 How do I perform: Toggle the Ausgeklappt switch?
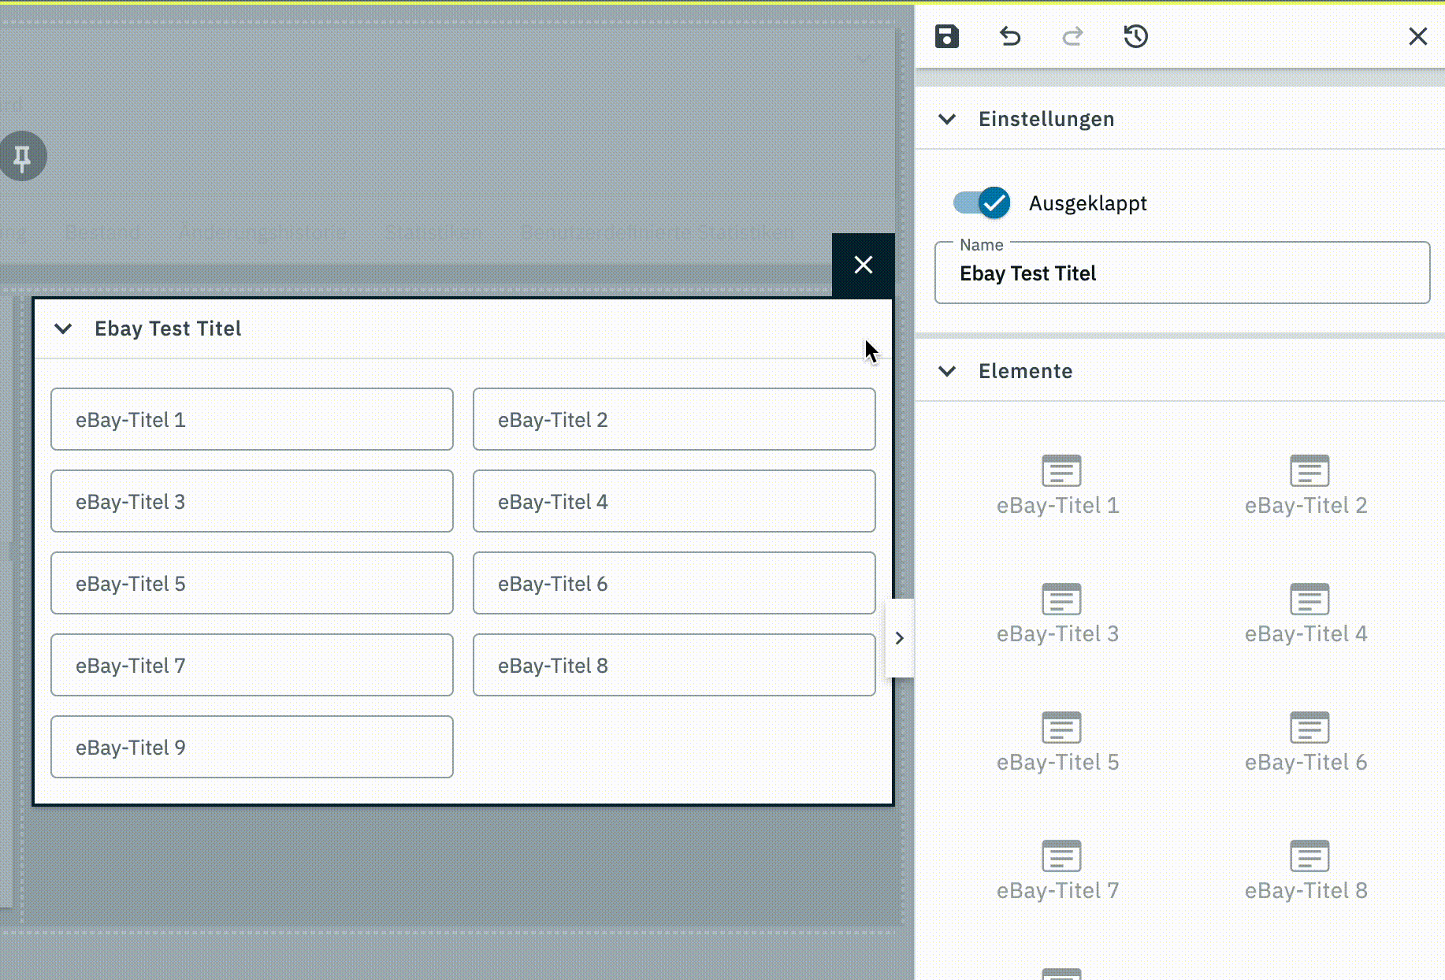(x=982, y=203)
